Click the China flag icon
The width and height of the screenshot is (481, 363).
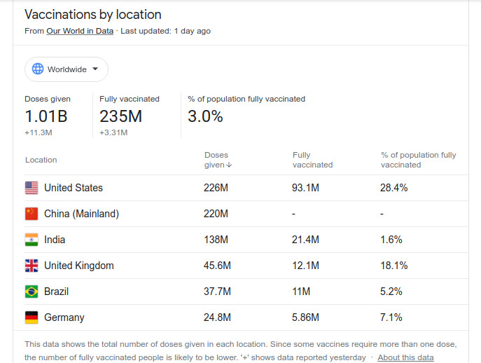click(x=32, y=214)
